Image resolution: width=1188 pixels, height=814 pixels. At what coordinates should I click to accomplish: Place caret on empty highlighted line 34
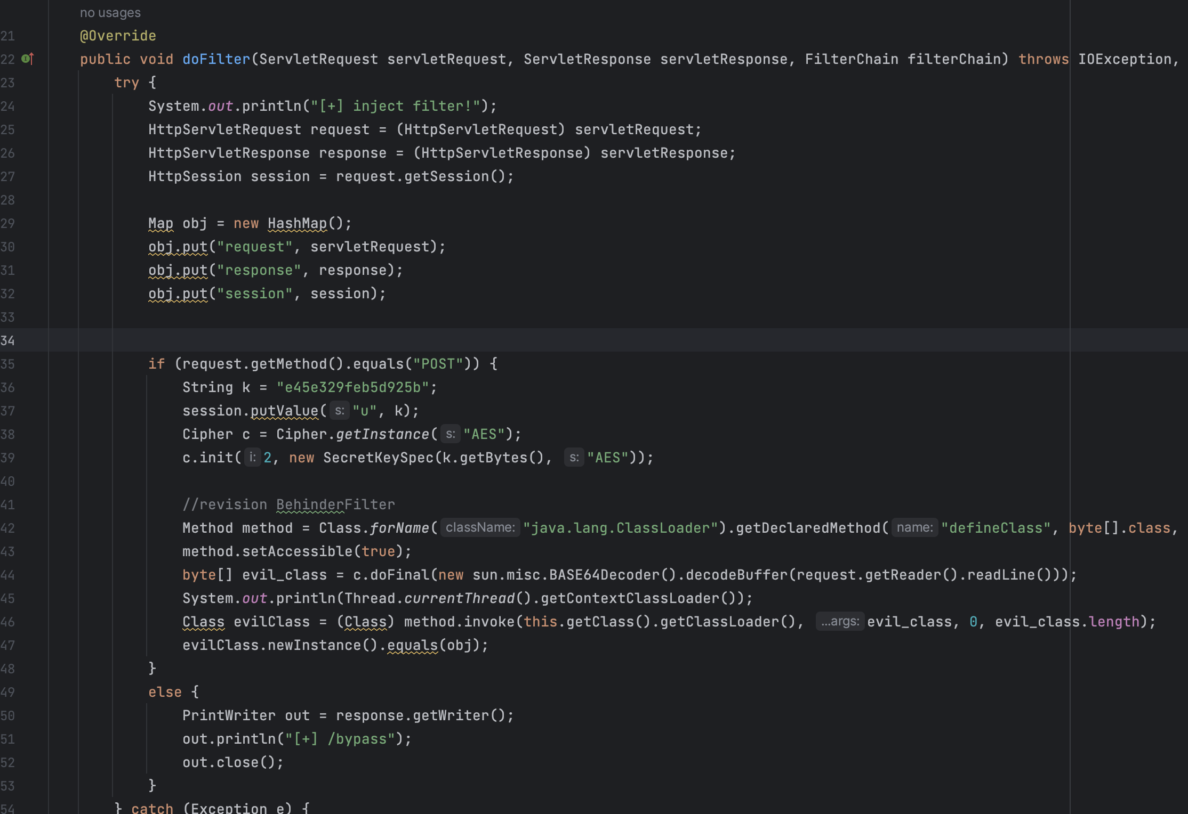coord(618,340)
